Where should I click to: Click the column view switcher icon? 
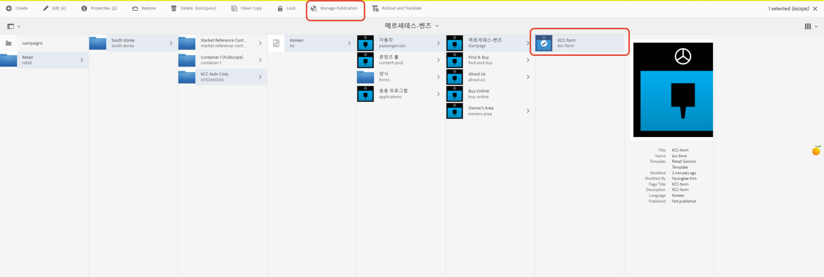tap(808, 26)
